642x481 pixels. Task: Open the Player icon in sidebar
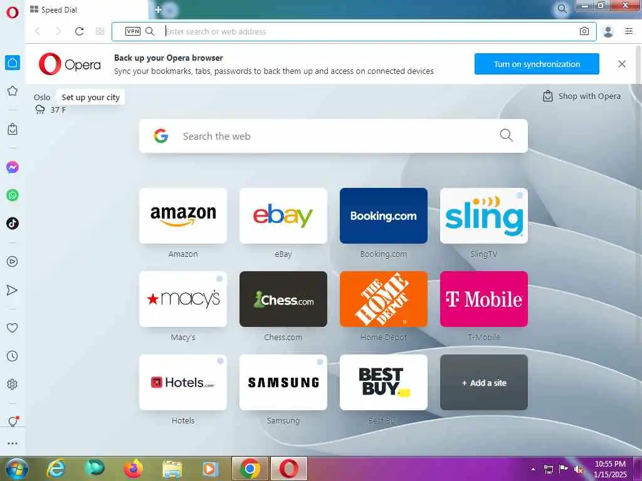pyautogui.click(x=13, y=261)
